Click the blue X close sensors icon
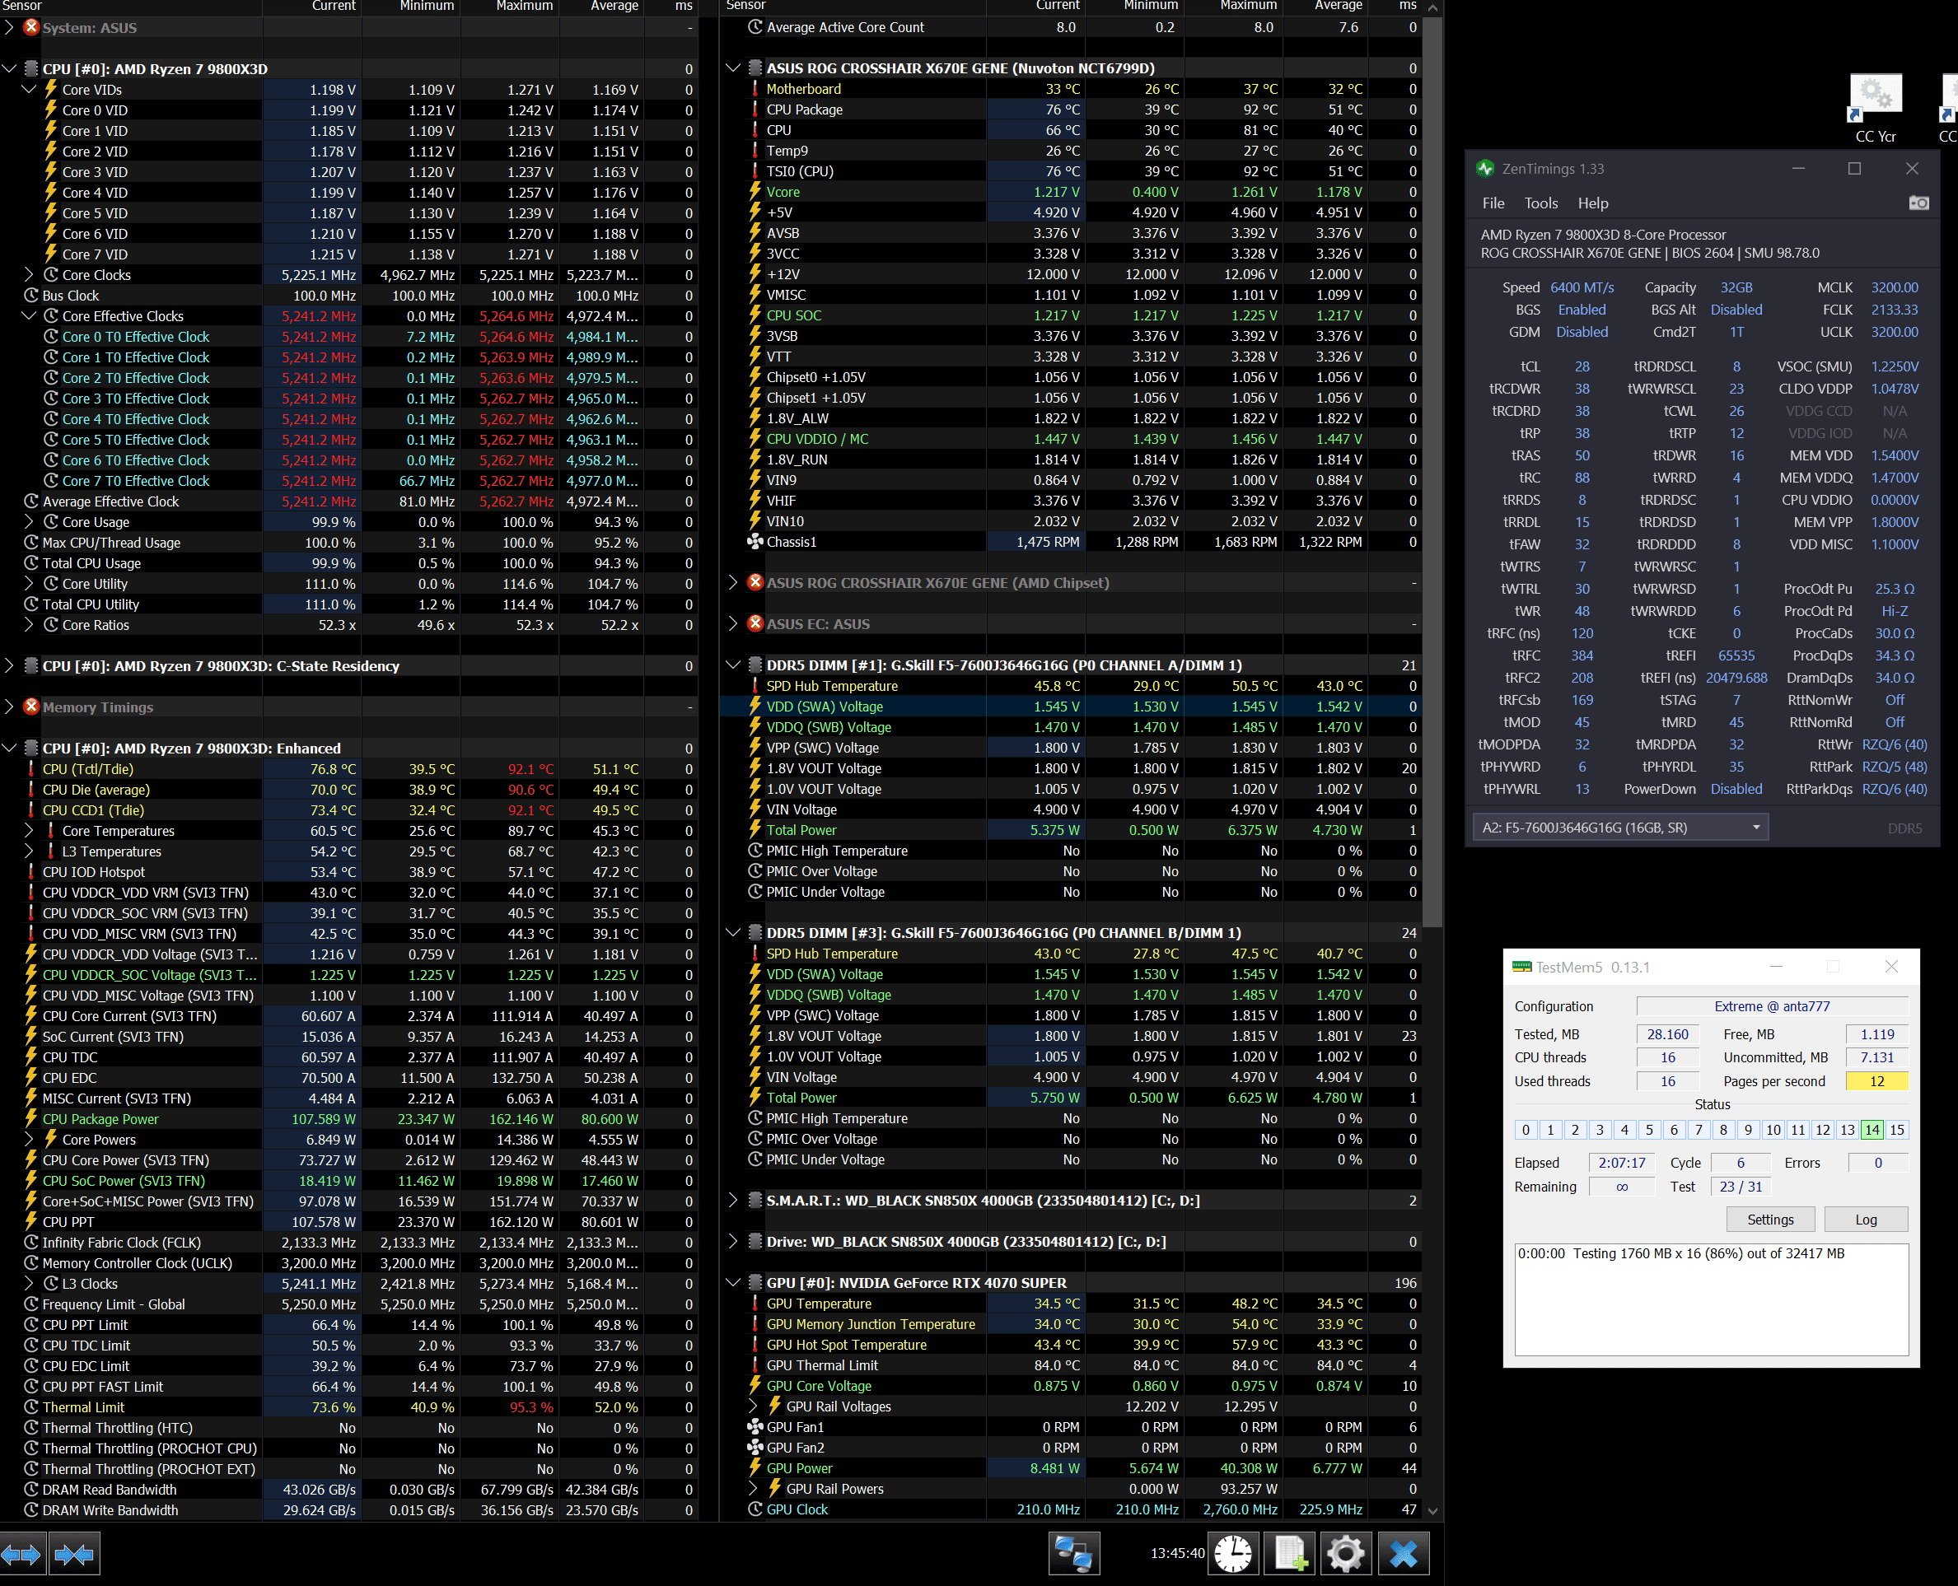The image size is (1958, 1586). click(1403, 1553)
